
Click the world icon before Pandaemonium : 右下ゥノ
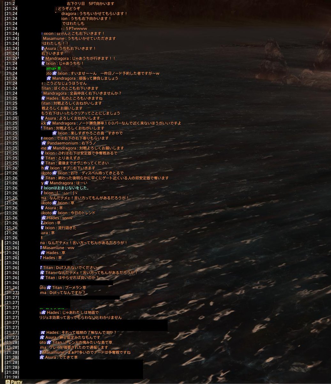pyautogui.click(x=44, y=143)
